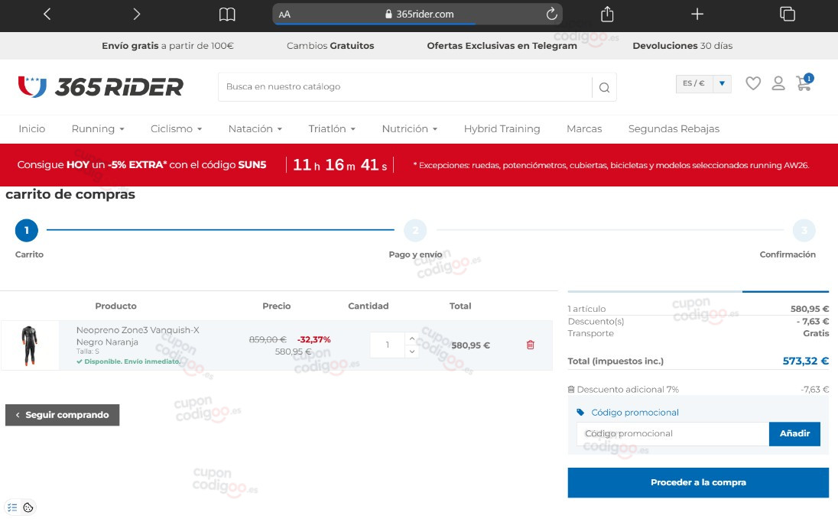Click the Código promocional heading link
The height and width of the screenshot is (525, 838).
(x=635, y=413)
